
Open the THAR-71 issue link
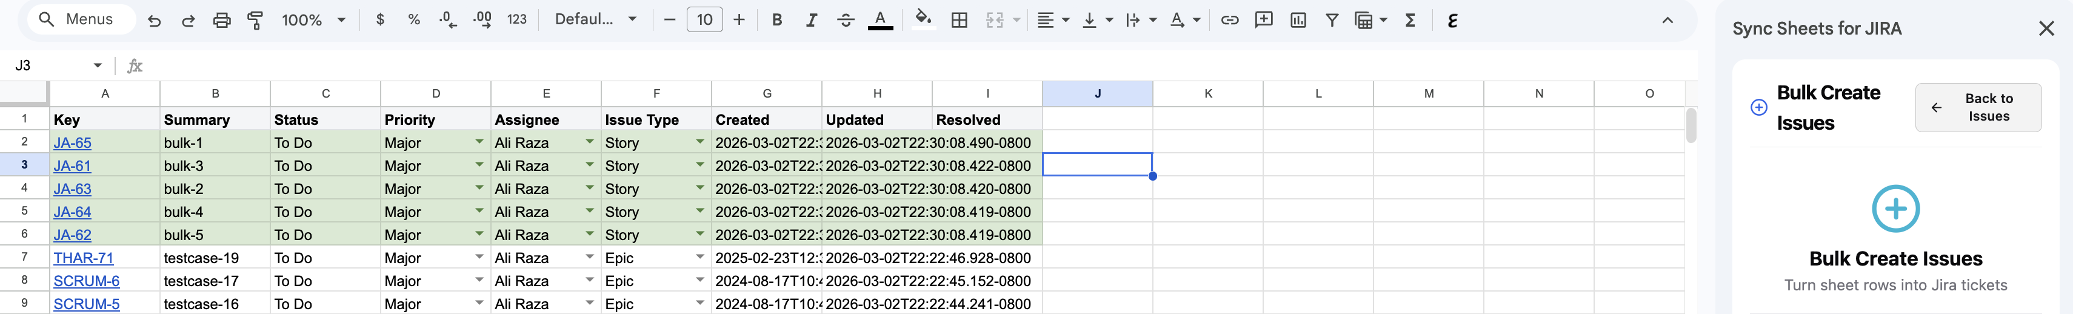coord(83,258)
